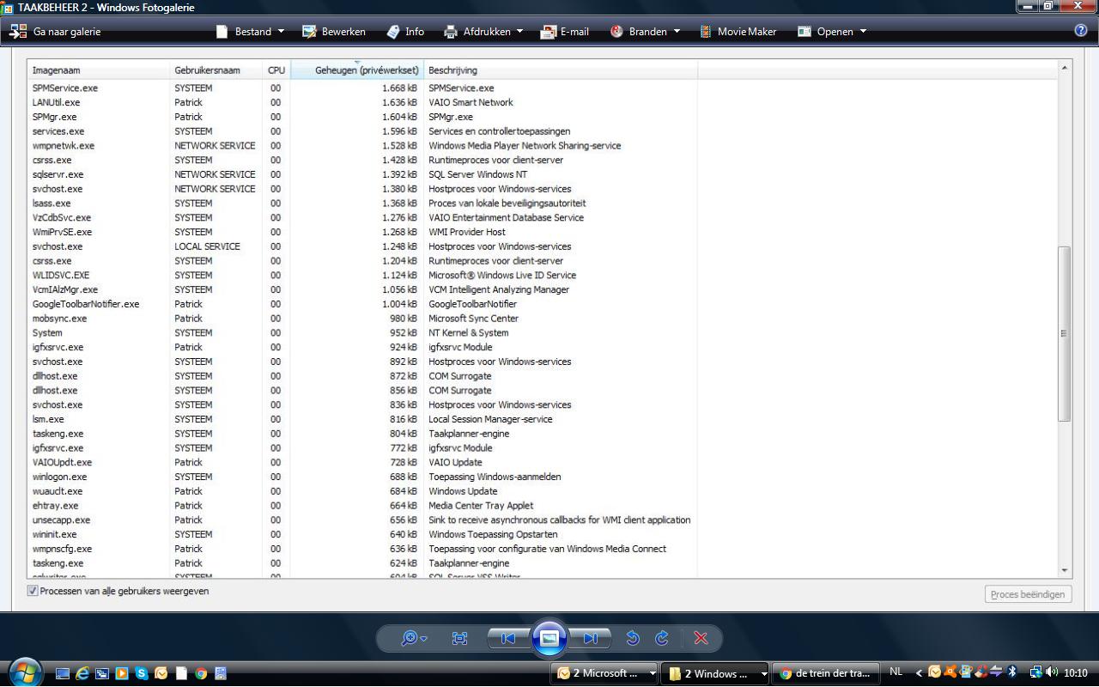Click the Geheugen (privéwerkset) column header
Image resolution: width=1099 pixels, height=687 pixels.
357,70
